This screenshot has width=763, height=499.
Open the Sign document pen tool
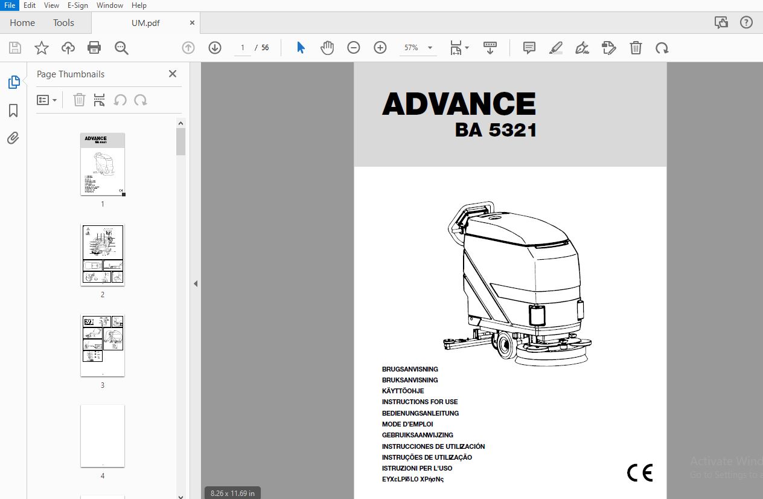pyautogui.click(x=583, y=48)
